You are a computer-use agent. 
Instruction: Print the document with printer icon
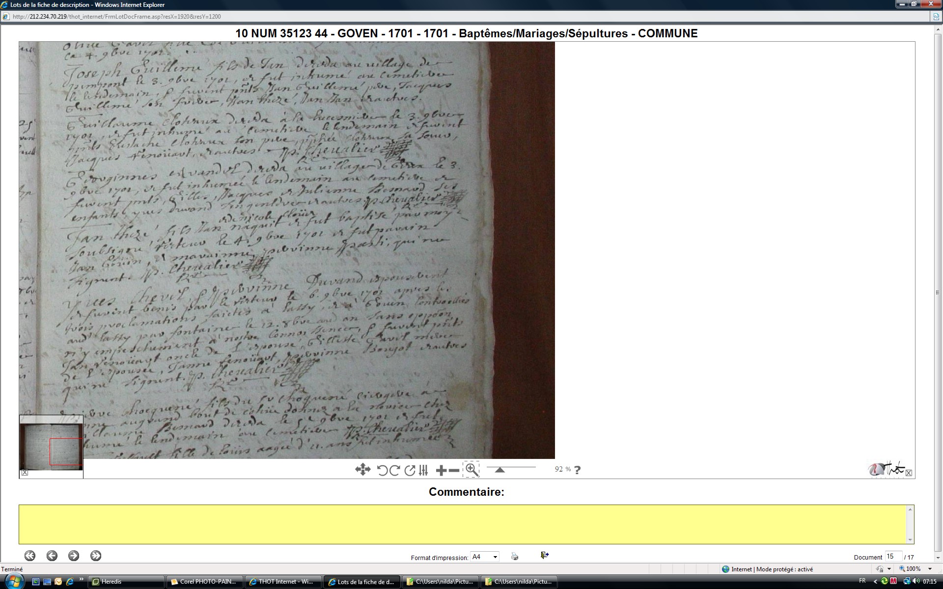(x=515, y=556)
